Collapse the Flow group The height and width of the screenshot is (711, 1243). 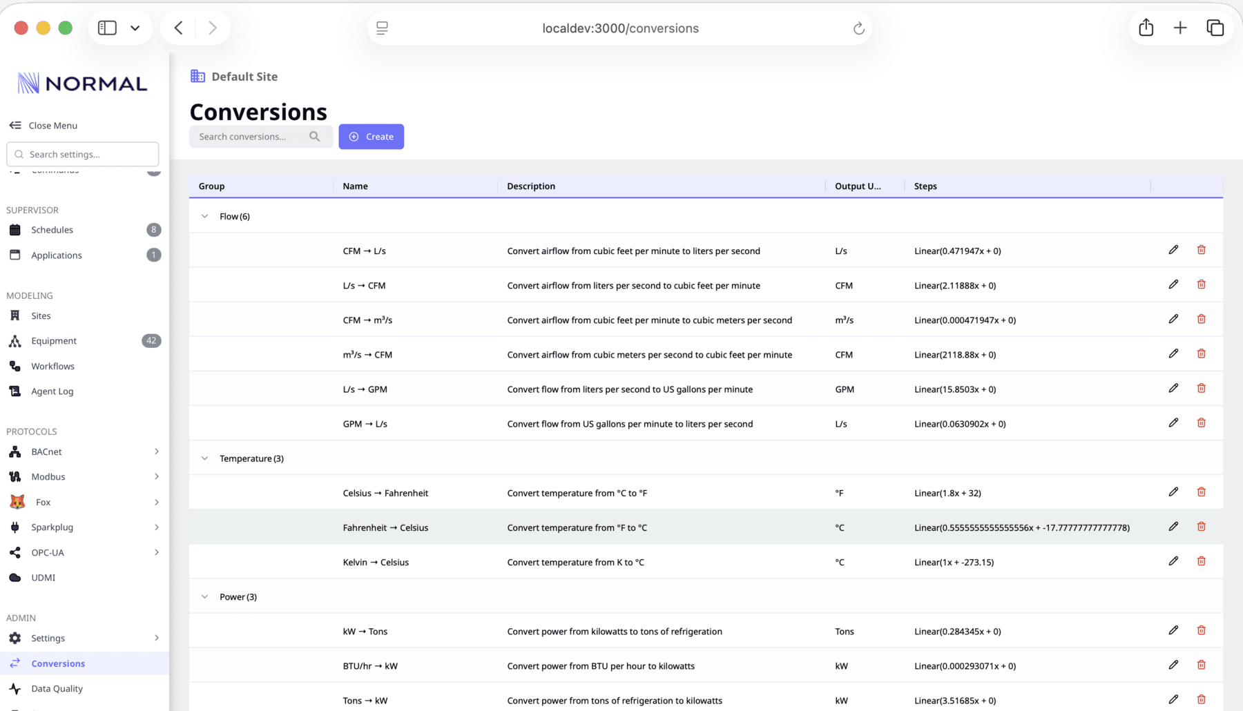tap(204, 216)
